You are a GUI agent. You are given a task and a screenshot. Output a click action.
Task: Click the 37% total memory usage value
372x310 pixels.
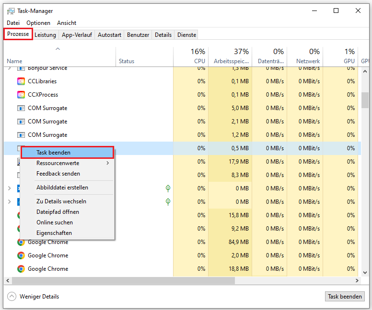pyautogui.click(x=241, y=51)
